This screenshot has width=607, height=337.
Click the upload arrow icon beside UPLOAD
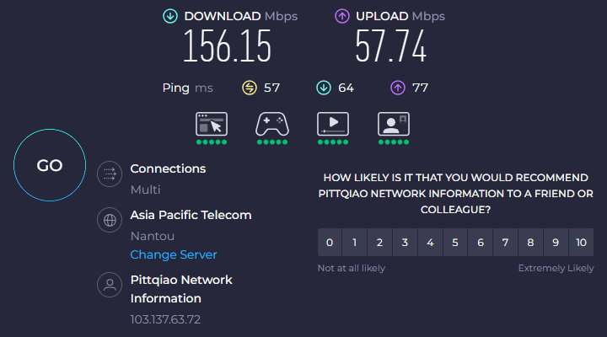[x=341, y=16]
